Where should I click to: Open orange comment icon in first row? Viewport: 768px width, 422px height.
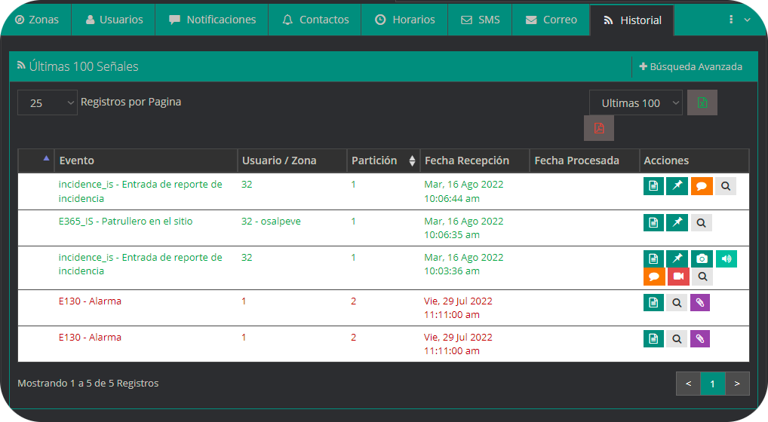(702, 186)
